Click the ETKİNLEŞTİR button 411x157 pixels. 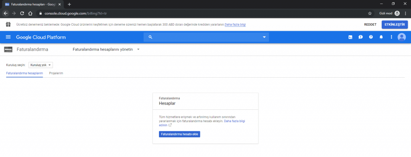395,24
